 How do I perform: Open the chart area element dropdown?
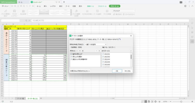coord(124,11)
